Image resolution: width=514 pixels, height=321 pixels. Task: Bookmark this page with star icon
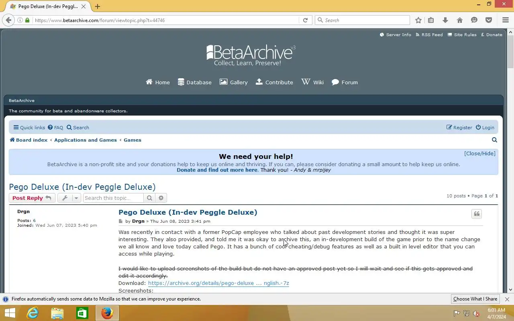pos(418,20)
